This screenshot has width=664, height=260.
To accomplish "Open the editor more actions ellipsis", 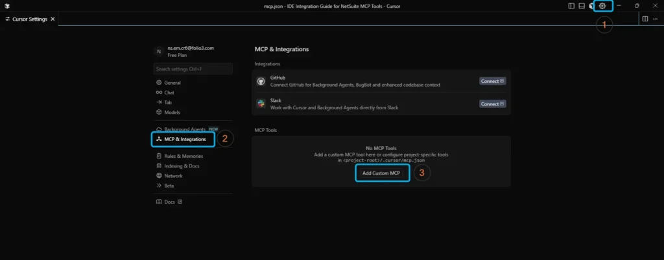I will click(655, 19).
